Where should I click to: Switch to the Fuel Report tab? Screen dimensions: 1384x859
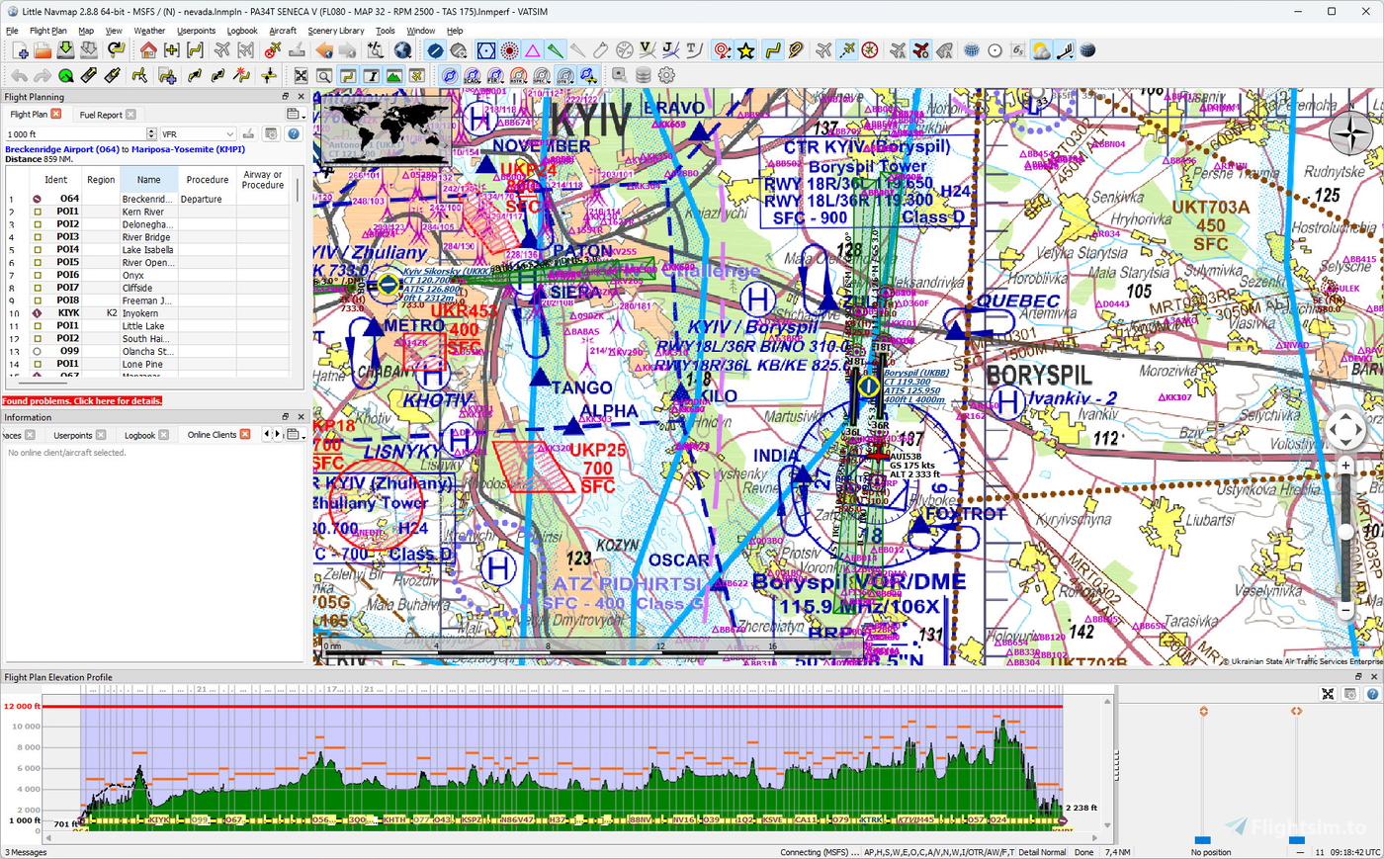pos(99,114)
